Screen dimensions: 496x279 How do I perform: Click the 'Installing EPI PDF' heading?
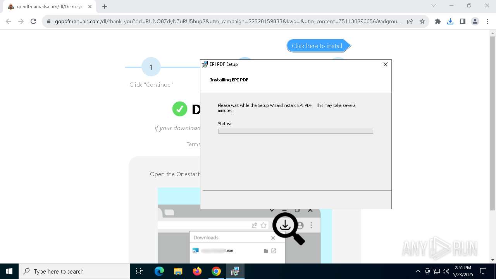coord(229,80)
